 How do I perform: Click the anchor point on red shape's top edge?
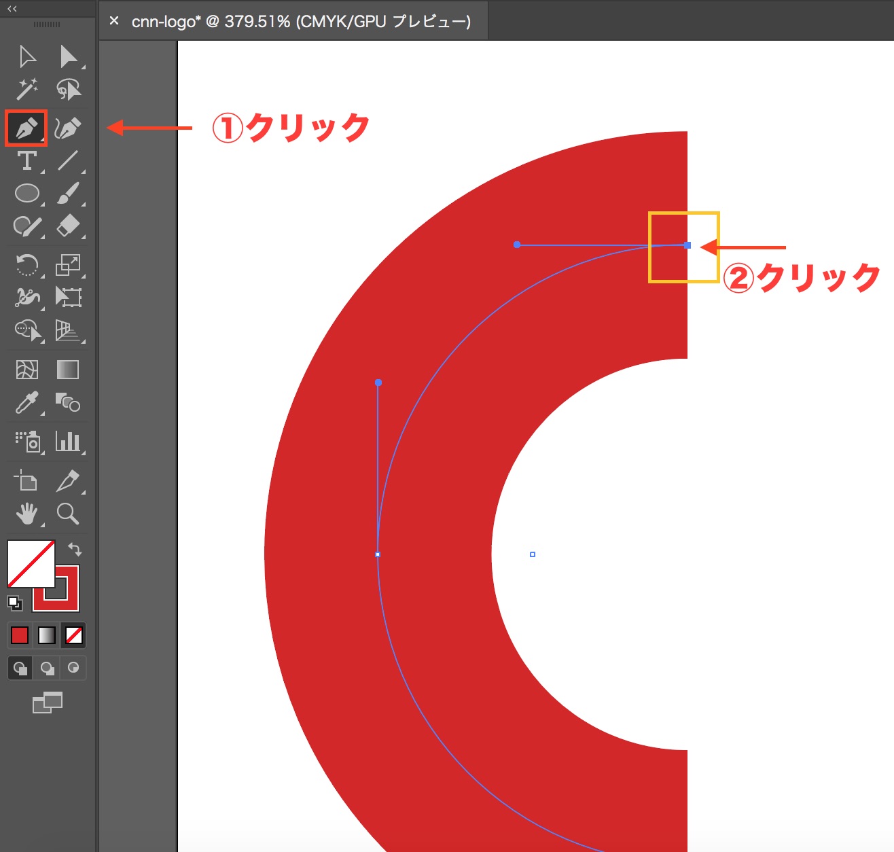tap(687, 245)
